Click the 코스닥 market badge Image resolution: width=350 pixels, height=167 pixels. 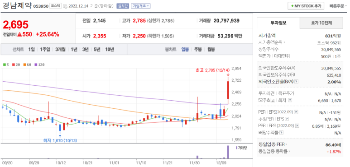[55, 6]
